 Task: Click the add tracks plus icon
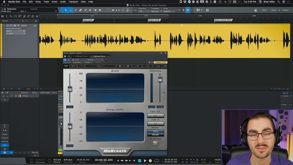[x=37, y=16]
